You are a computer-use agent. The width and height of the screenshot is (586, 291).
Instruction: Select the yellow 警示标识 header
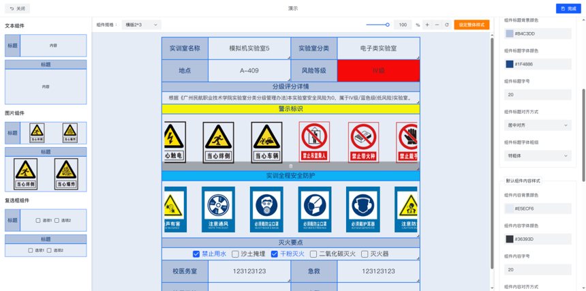[x=291, y=109]
